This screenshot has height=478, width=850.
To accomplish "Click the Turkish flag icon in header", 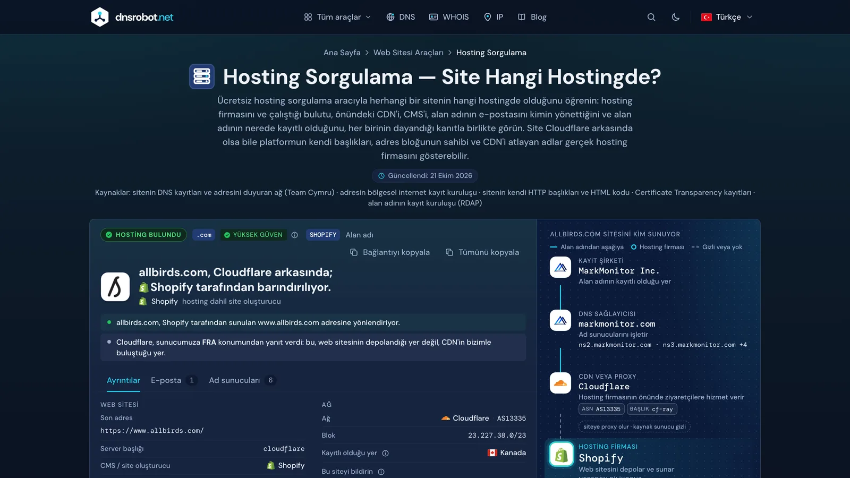I will click(707, 17).
